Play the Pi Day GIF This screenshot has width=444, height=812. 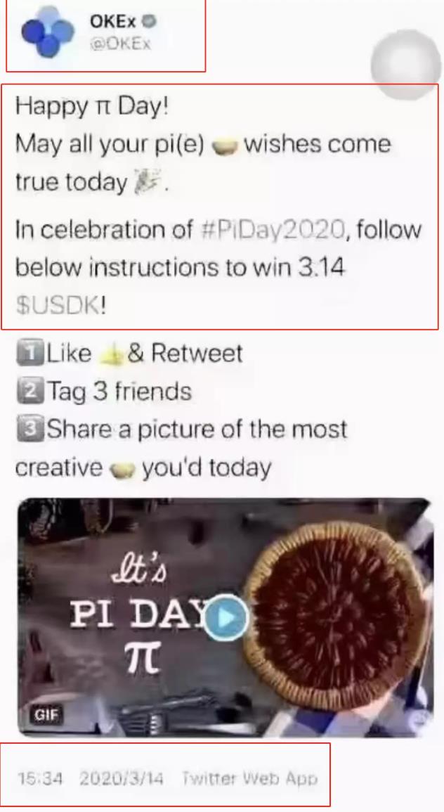pos(226,618)
